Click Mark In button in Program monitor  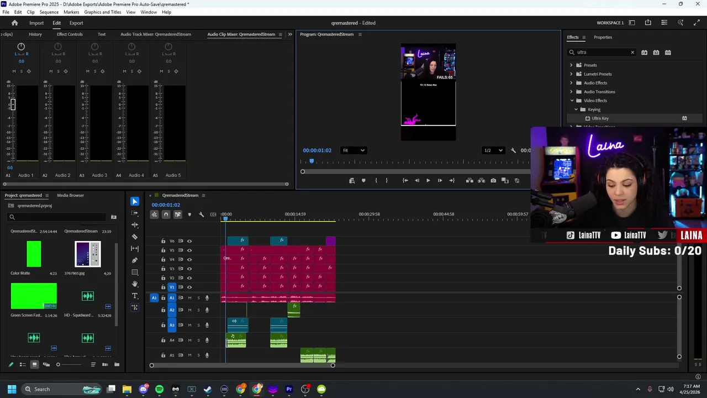click(376, 181)
